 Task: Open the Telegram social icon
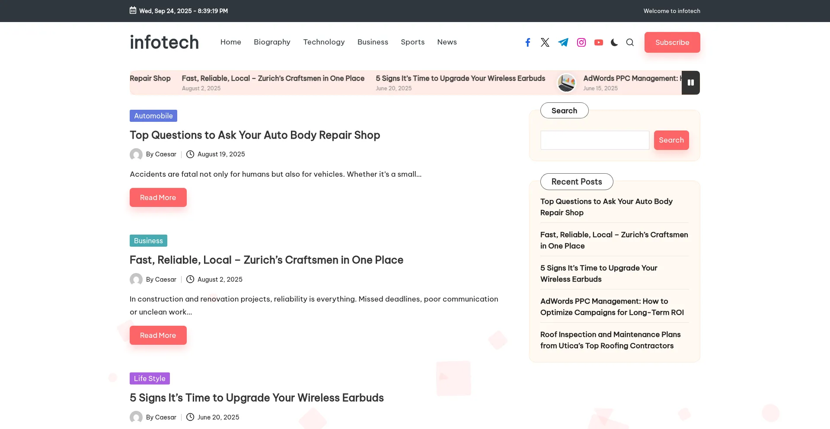[x=563, y=42]
